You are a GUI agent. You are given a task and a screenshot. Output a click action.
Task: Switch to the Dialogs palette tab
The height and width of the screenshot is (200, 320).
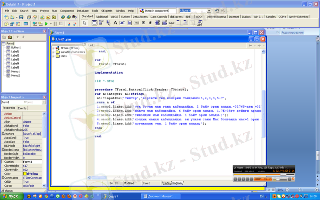[x=246, y=17]
